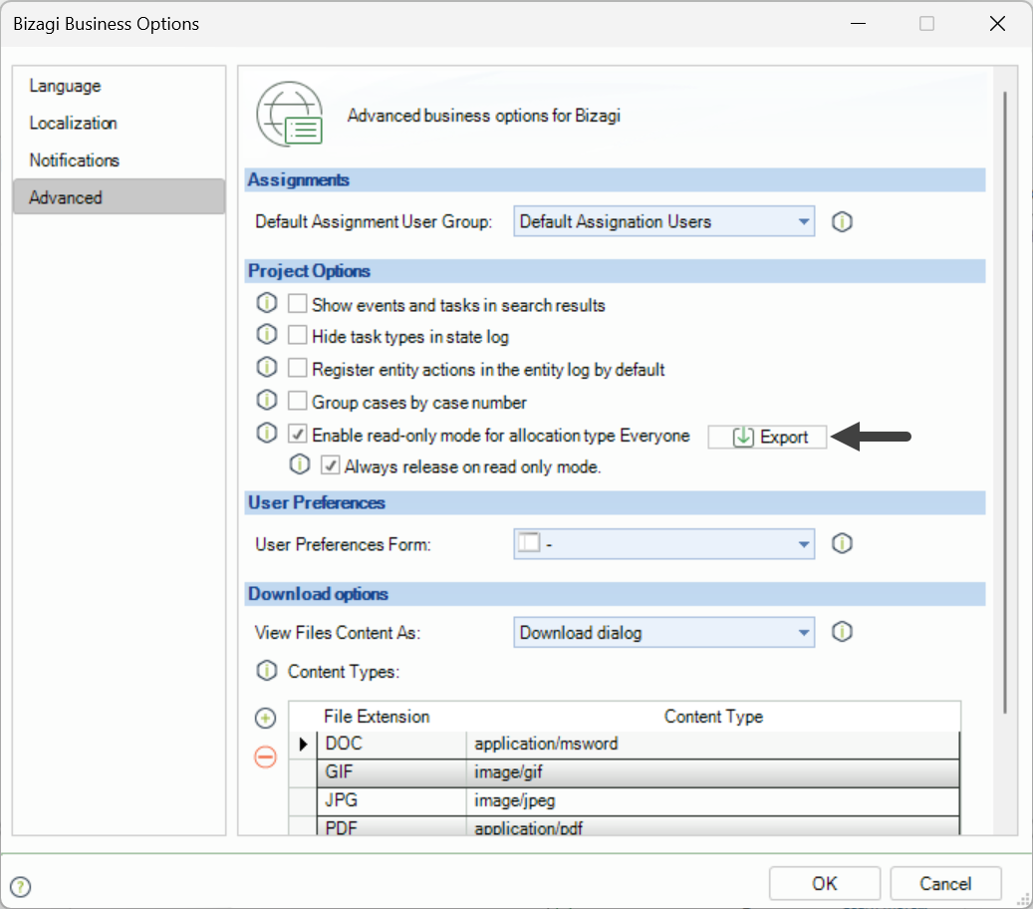Open help via question mark icon
The height and width of the screenshot is (909, 1033).
[21, 887]
